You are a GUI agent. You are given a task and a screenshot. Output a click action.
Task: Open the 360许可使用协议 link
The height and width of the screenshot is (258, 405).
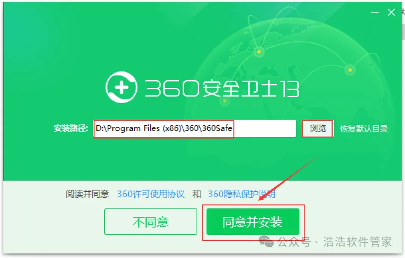tap(151, 194)
